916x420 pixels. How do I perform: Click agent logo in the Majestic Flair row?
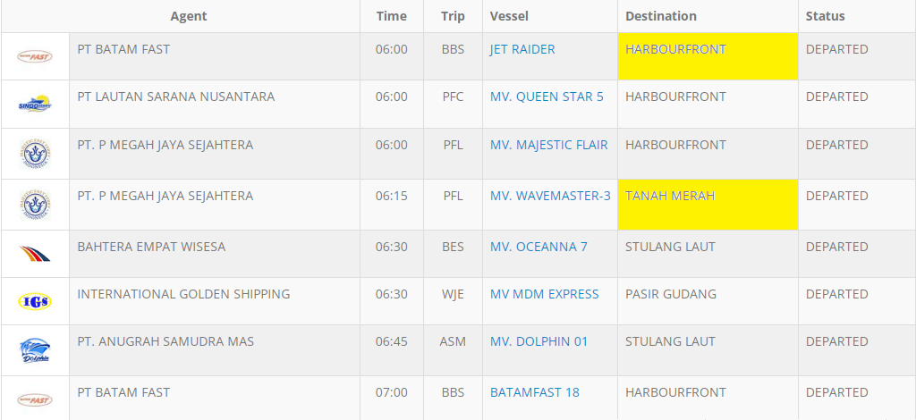pyautogui.click(x=35, y=154)
